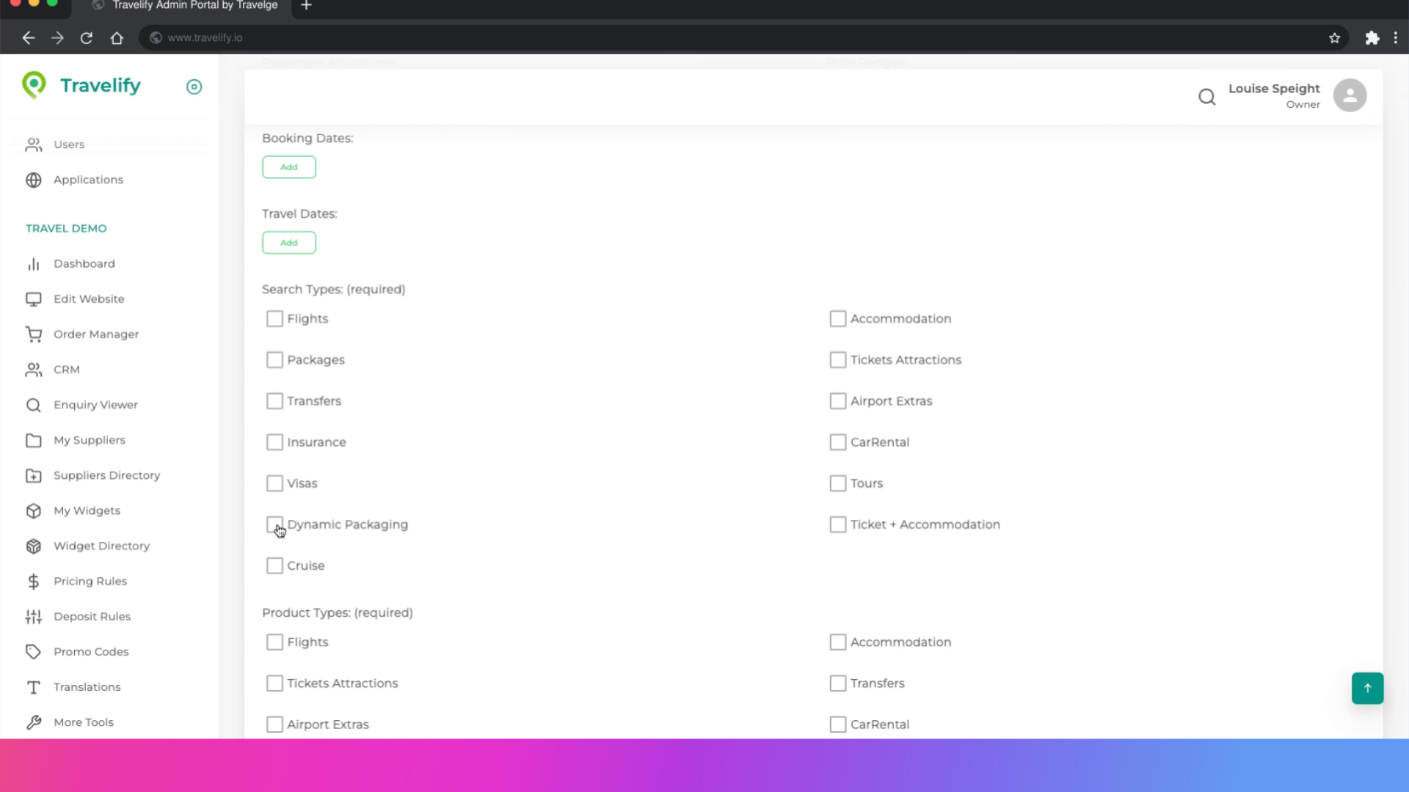Open the Order Manager menu item
Viewport: 1409px width, 792px height.
[95, 334]
